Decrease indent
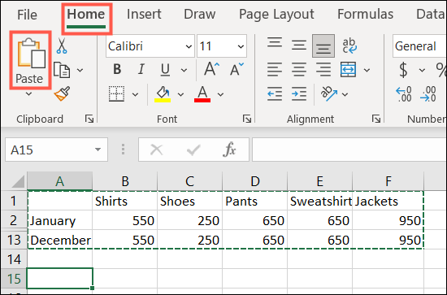Image resolution: width=447 pixels, height=295 pixels. point(275,94)
